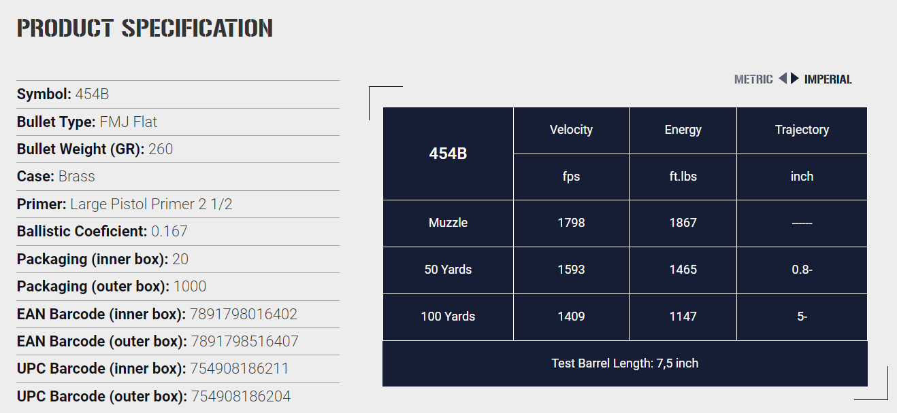The width and height of the screenshot is (897, 413).
Task: Select the Trajectory column header
Action: pyautogui.click(x=802, y=130)
